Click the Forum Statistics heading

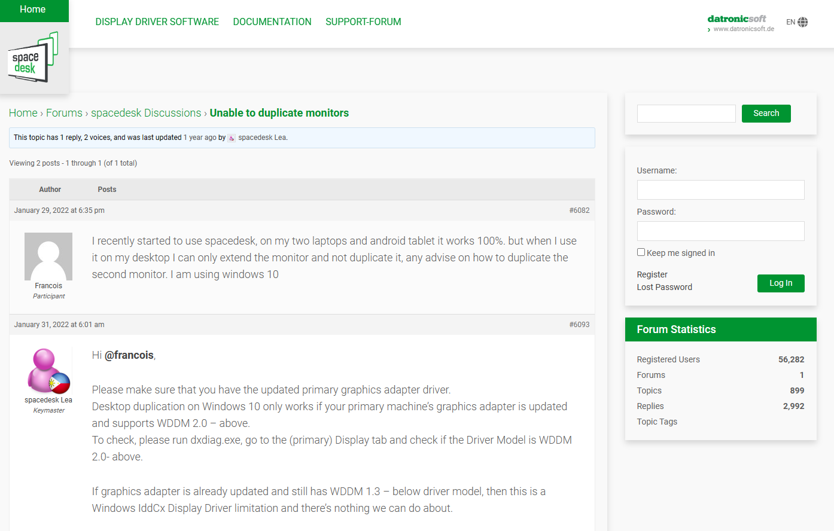click(676, 329)
